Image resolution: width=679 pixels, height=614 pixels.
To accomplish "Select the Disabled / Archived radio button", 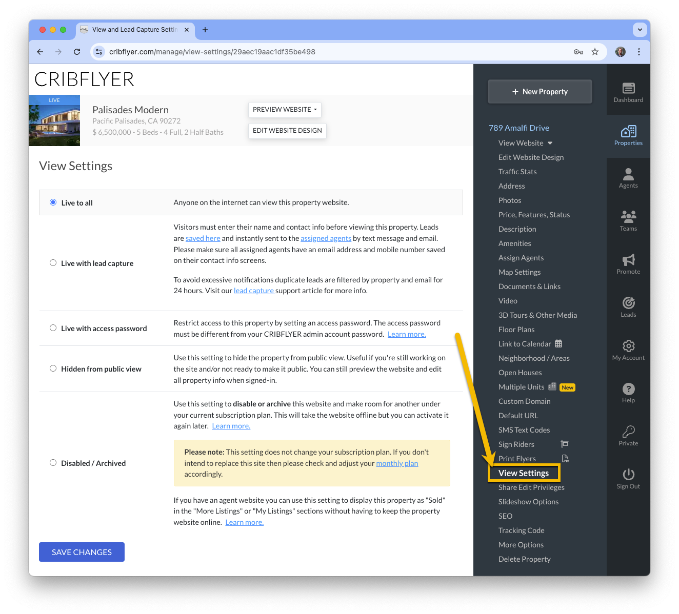I will tap(53, 463).
